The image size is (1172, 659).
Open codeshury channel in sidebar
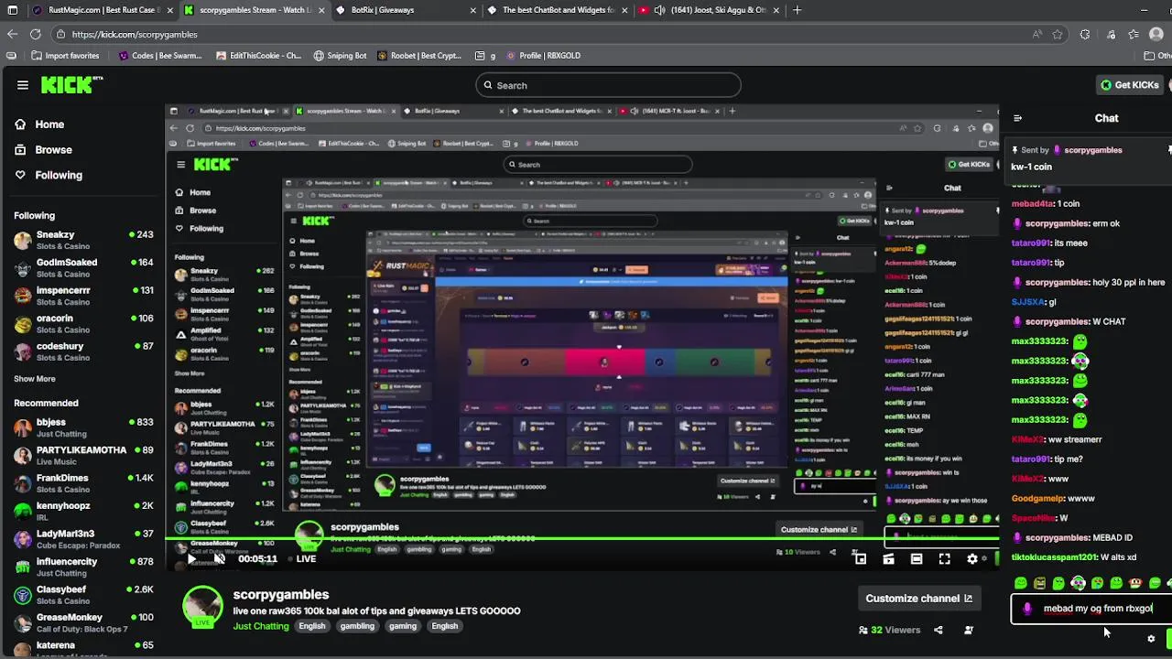[x=82, y=352]
